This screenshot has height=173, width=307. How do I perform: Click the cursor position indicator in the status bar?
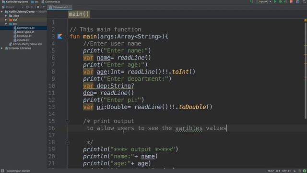click(271, 171)
